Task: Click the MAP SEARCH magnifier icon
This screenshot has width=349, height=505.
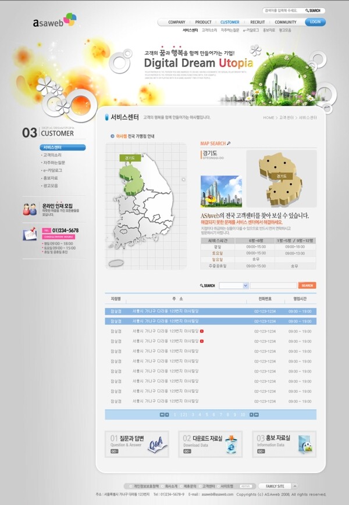Action: [229, 144]
